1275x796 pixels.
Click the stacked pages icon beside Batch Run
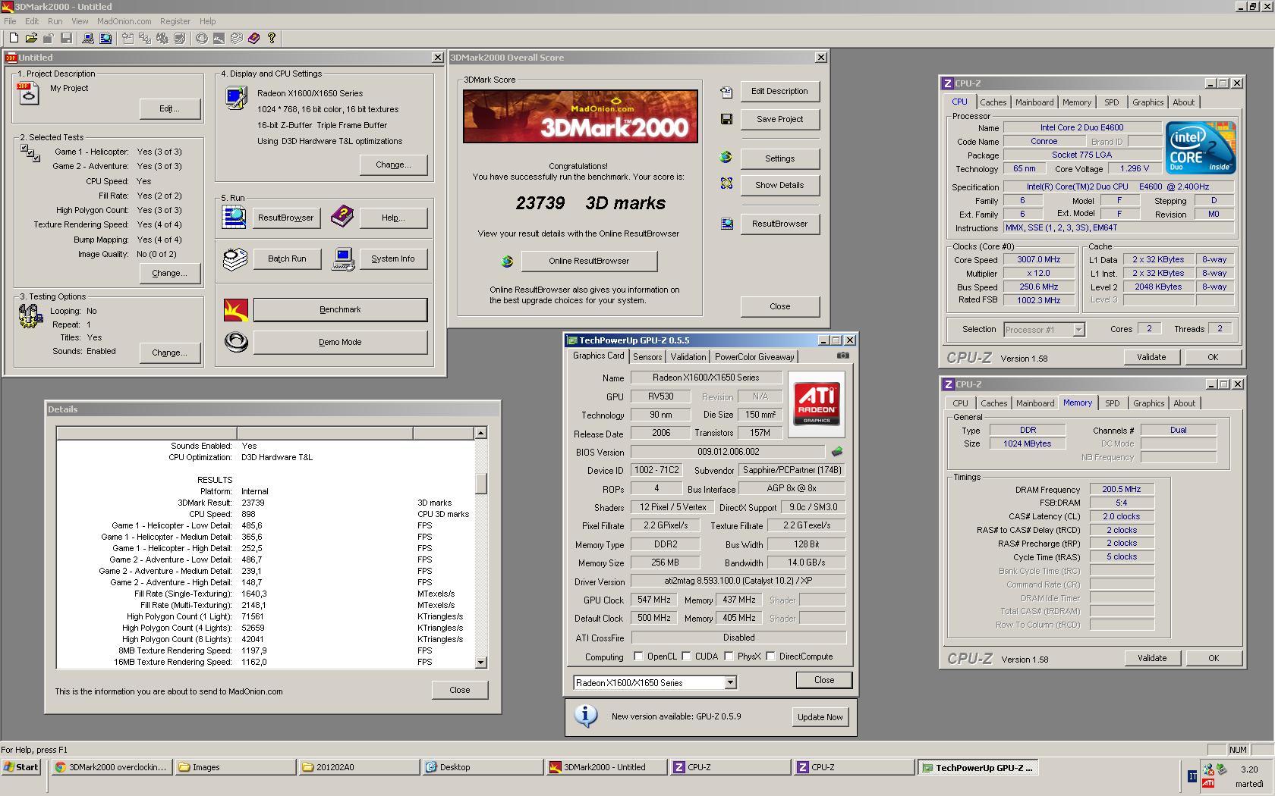(x=235, y=259)
